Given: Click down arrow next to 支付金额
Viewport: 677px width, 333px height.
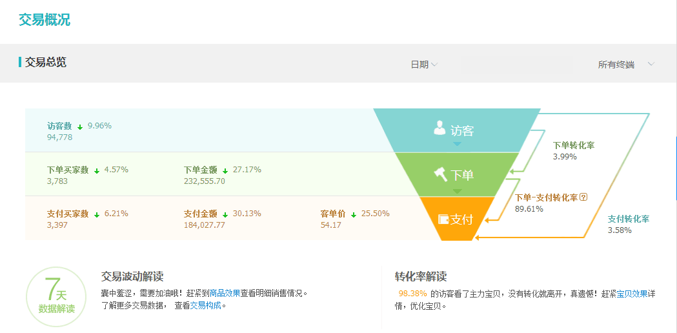Looking at the screenshot, I should click(225, 215).
